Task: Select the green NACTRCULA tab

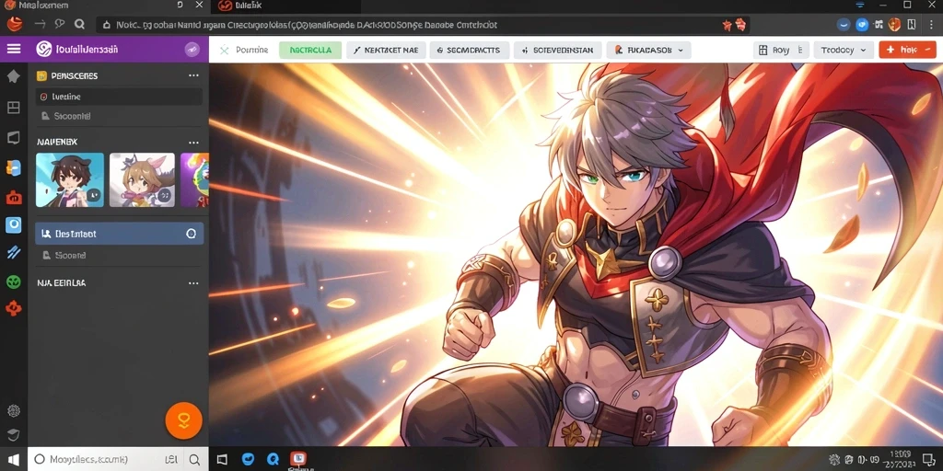Action: [x=310, y=51]
